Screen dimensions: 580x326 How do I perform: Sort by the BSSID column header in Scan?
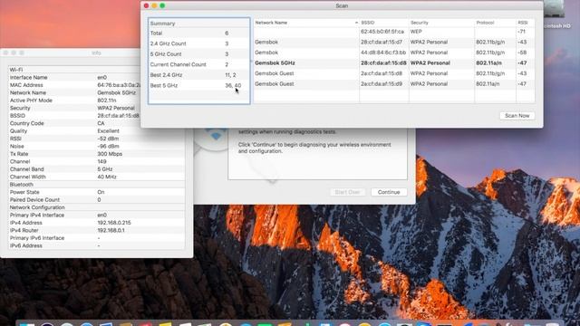(384, 23)
